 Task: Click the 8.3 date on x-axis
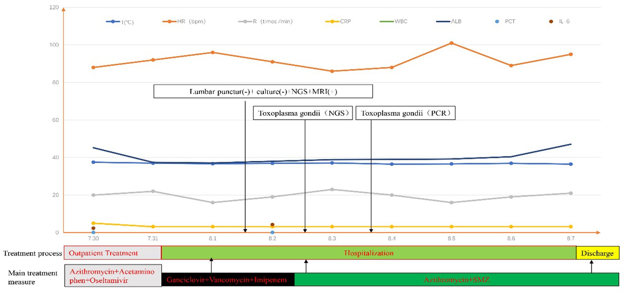pos(332,238)
